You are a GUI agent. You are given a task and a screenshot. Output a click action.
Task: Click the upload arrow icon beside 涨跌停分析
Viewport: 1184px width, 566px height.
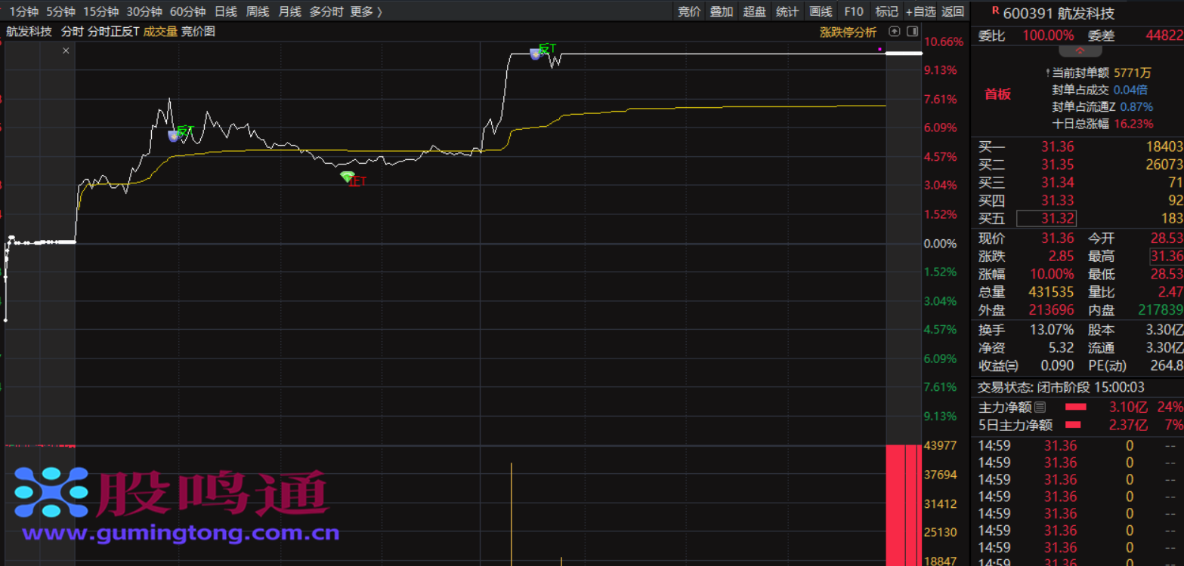coord(895,32)
